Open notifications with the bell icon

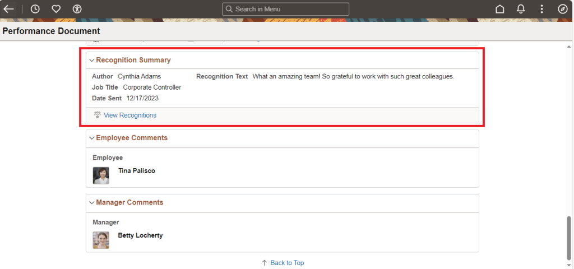point(521,9)
